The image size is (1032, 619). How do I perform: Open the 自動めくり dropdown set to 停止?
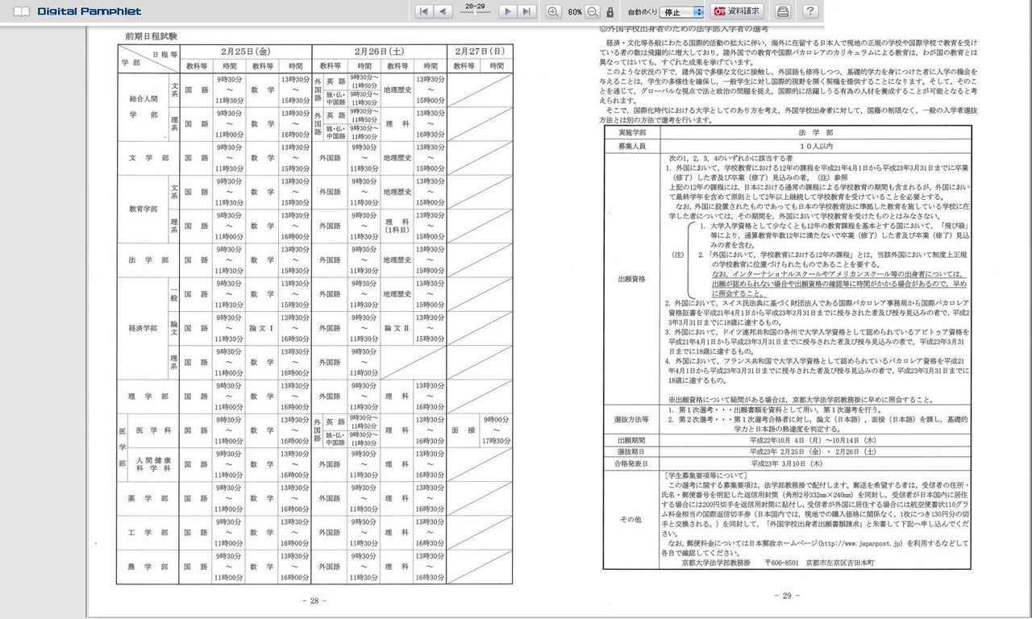coord(681,12)
